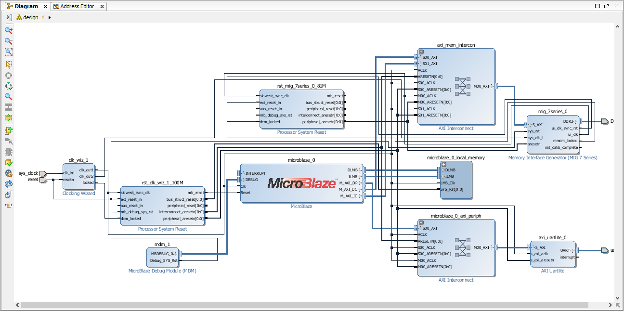Click the scroll-right arrow at the bottom

tap(610, 305)
